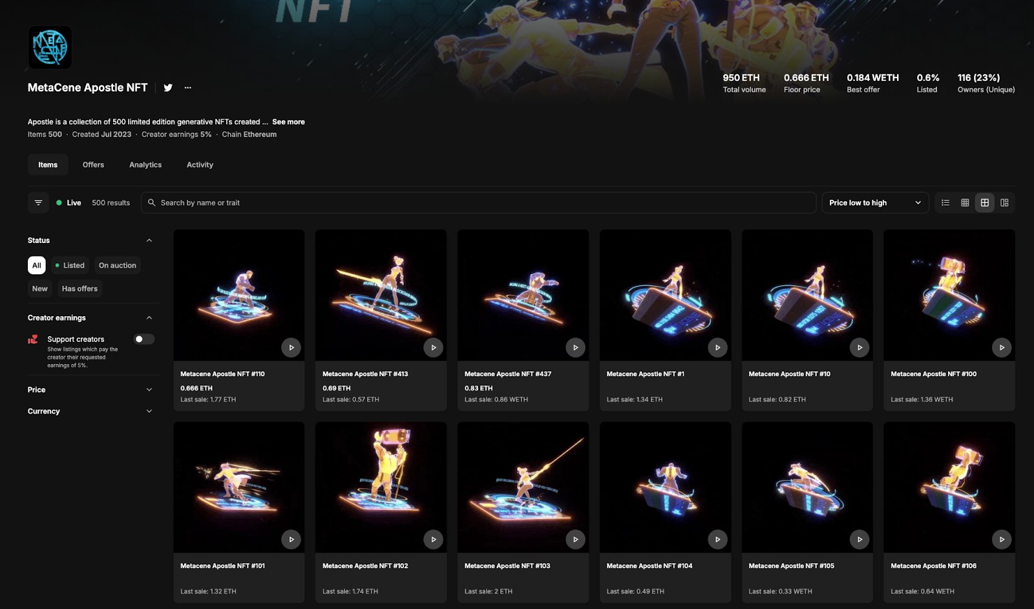Expand the Price filter section
The width and height of the screenshot is (1034, 609).
(x=149, y=390)
